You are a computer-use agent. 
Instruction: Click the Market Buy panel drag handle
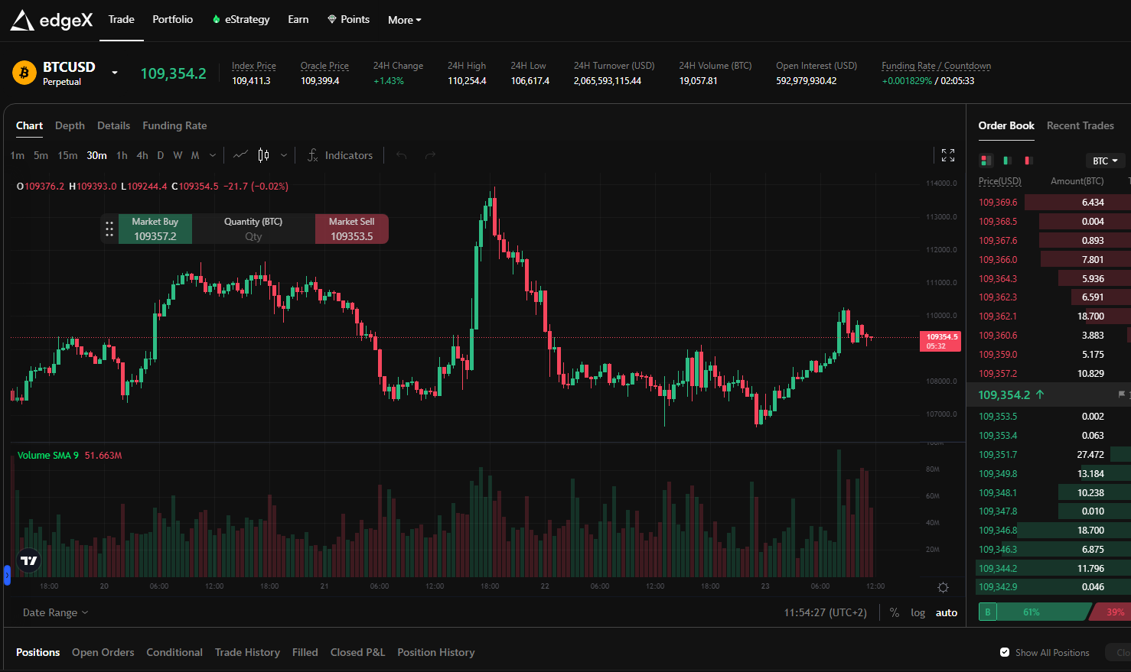pos(109,229)
